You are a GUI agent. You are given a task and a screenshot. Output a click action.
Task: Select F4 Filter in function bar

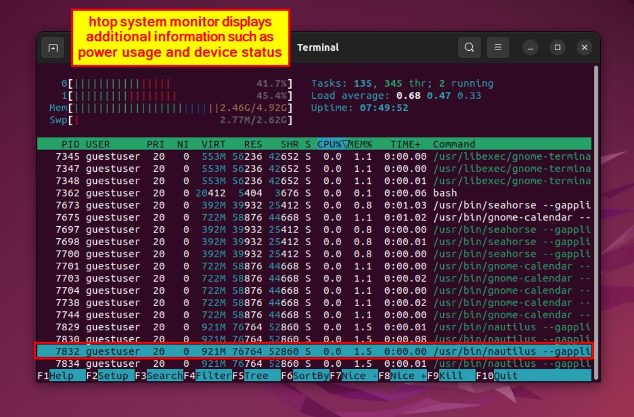(x=208, y=376)
